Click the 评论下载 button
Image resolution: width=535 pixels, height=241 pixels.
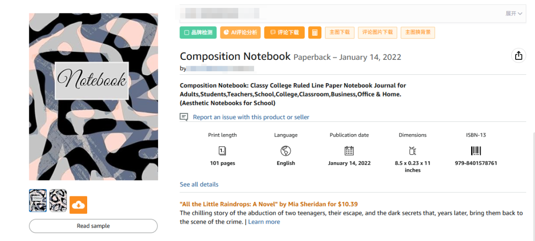pos(284,32)
